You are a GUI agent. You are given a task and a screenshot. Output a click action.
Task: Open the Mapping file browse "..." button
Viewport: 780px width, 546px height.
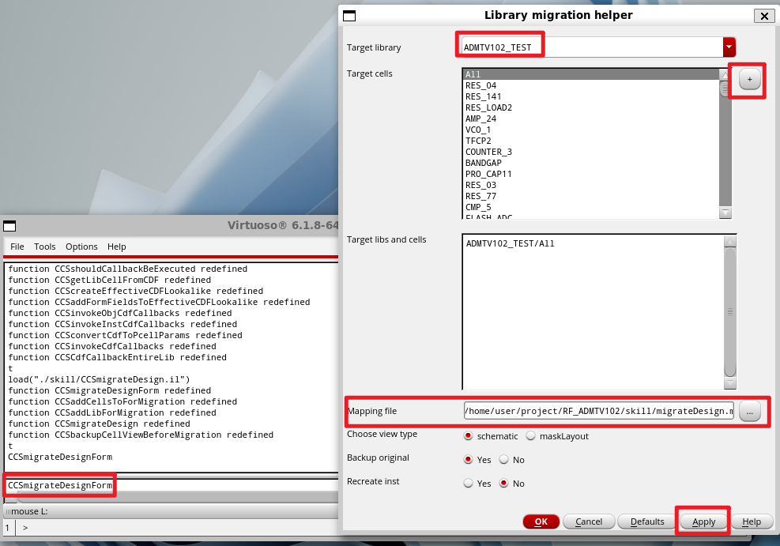[748, 411]
